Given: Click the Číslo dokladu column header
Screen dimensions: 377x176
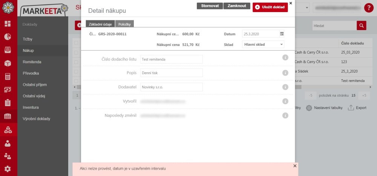Looking at the screenshot, I should click(x=352, y=43).
